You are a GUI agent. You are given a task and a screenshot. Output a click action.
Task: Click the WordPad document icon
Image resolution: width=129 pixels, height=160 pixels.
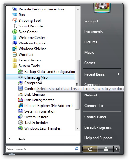(x=15, y=54)
